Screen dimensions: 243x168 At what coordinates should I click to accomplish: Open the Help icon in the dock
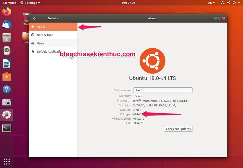click(7, 89)
